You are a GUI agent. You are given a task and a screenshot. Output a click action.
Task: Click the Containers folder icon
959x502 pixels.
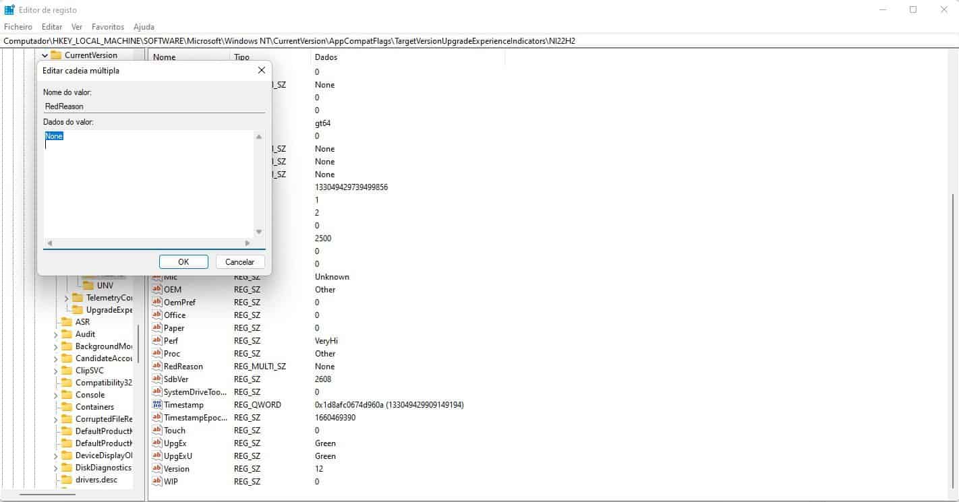66,407
